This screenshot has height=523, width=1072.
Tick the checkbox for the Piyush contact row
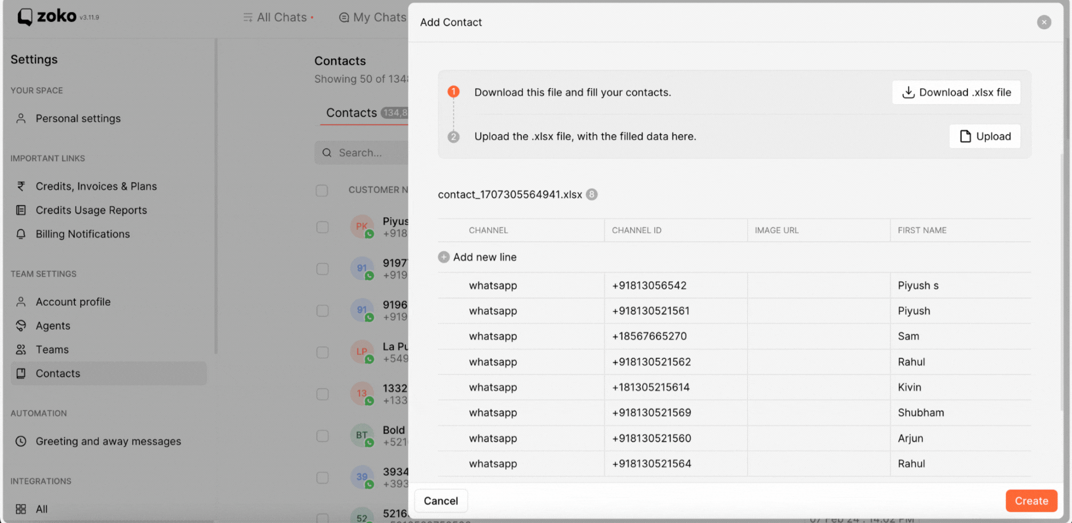pyautogui.click(x=322, y=227)
